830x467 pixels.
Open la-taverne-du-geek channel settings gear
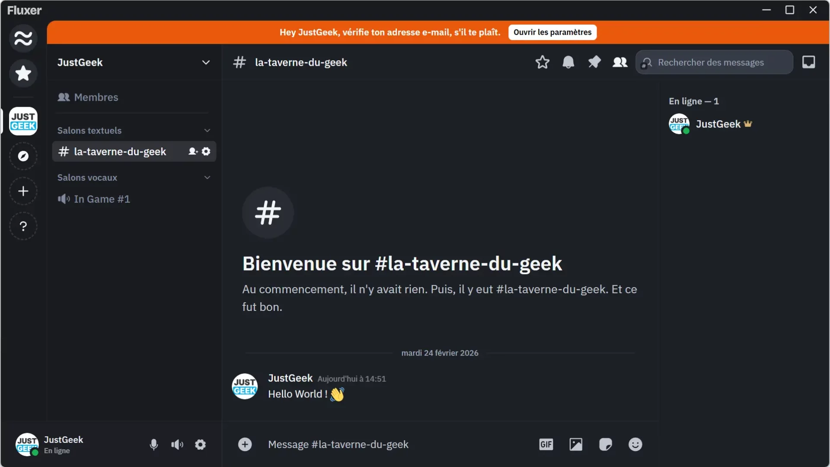[x=206, y=151]
